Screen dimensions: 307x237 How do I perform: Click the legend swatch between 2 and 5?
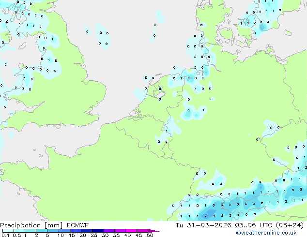tap(42, 231)
